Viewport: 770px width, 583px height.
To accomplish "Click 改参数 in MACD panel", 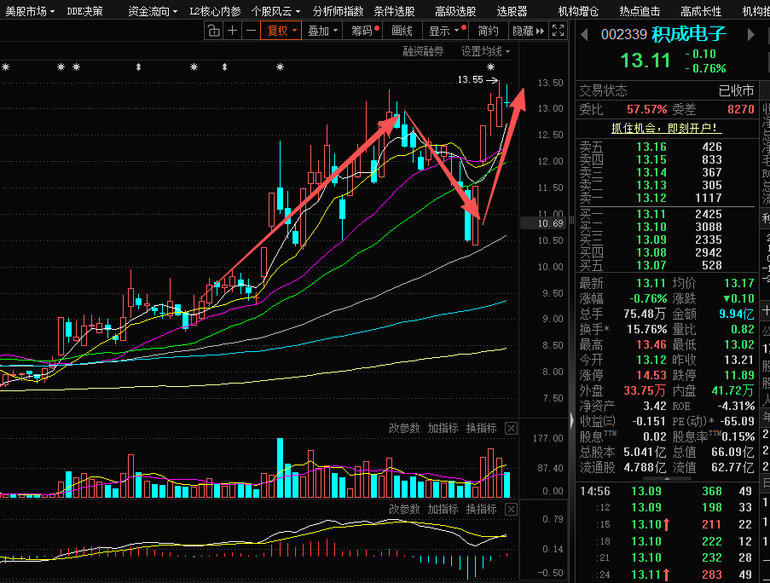I will pos(404,510).
